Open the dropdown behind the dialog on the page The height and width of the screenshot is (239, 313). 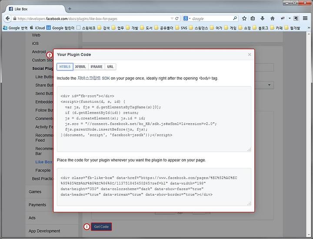(x=269, y=85)
